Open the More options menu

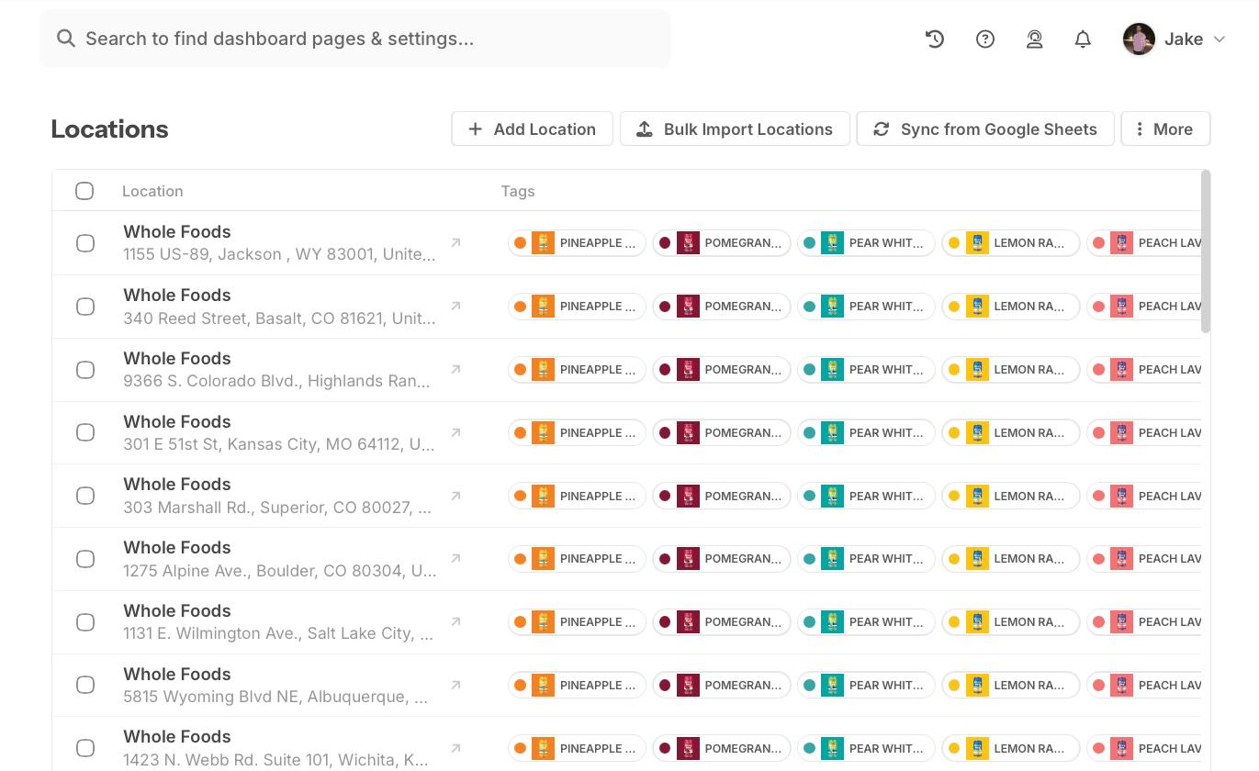click(x=1164, y=128)
